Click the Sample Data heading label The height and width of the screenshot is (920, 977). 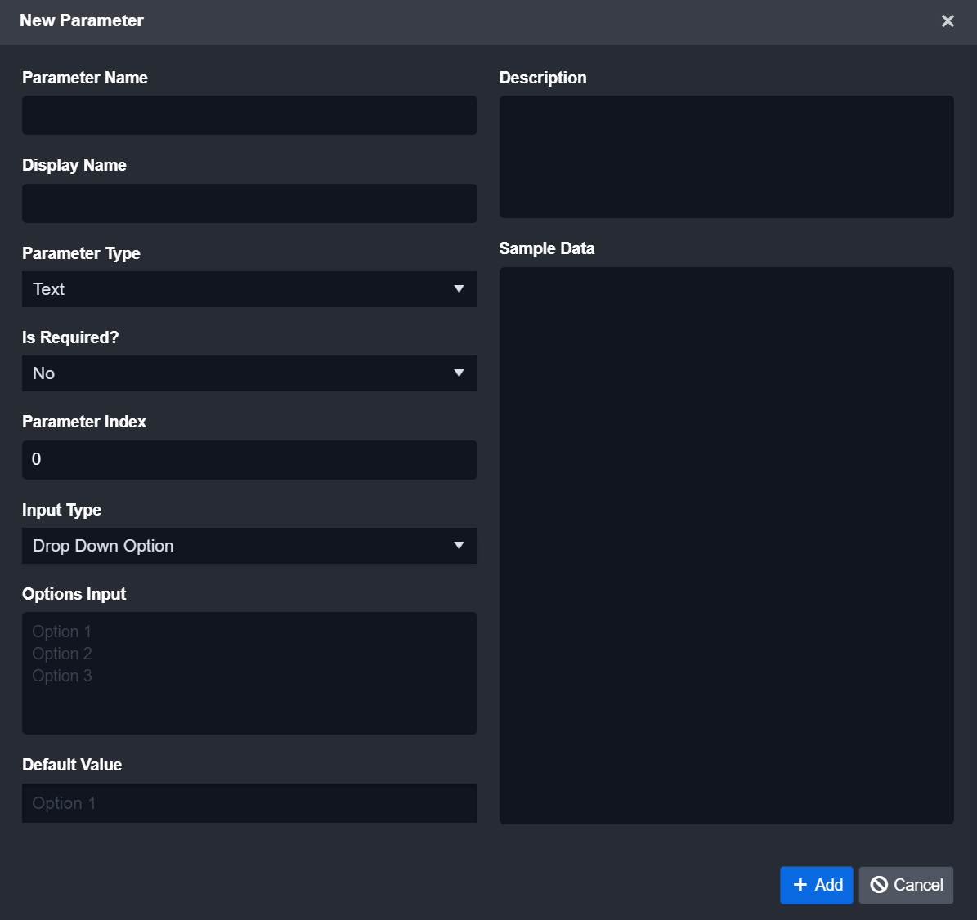547,248
